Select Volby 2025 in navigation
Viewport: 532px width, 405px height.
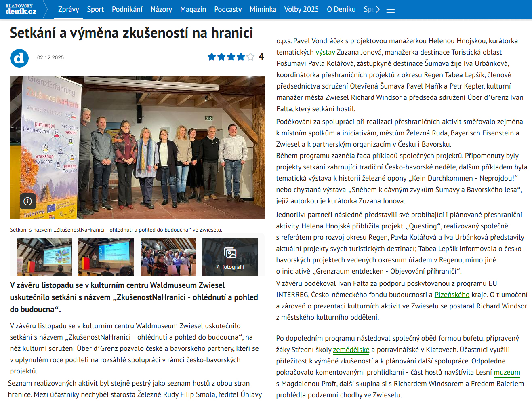301,9
